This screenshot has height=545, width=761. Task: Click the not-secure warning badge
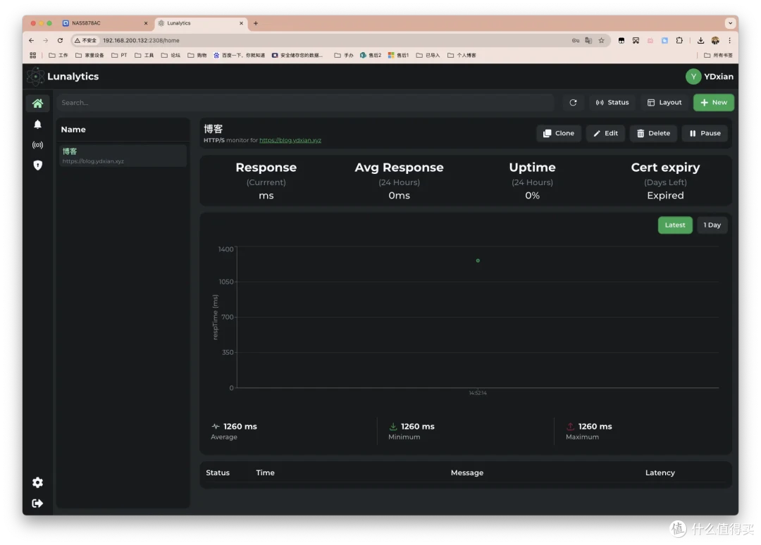(85, 41)
